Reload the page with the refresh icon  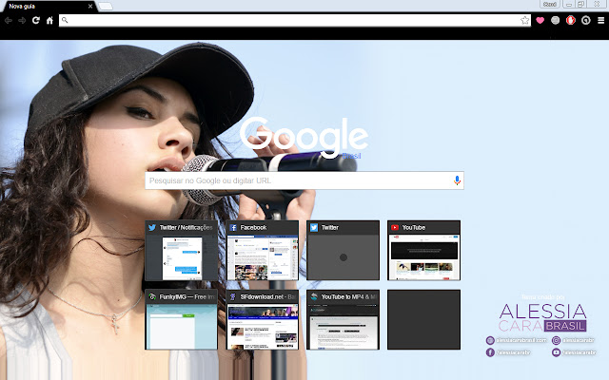36,20
